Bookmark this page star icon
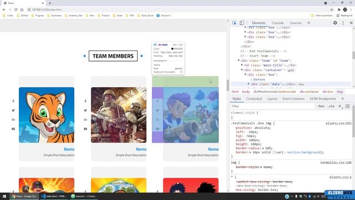Screen dimensions: 355x200 [x=332, y=9]
